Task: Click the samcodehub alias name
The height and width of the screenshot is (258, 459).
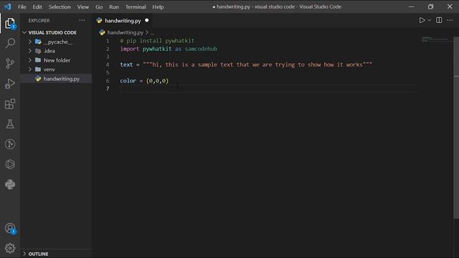Action: pos(201,49)
